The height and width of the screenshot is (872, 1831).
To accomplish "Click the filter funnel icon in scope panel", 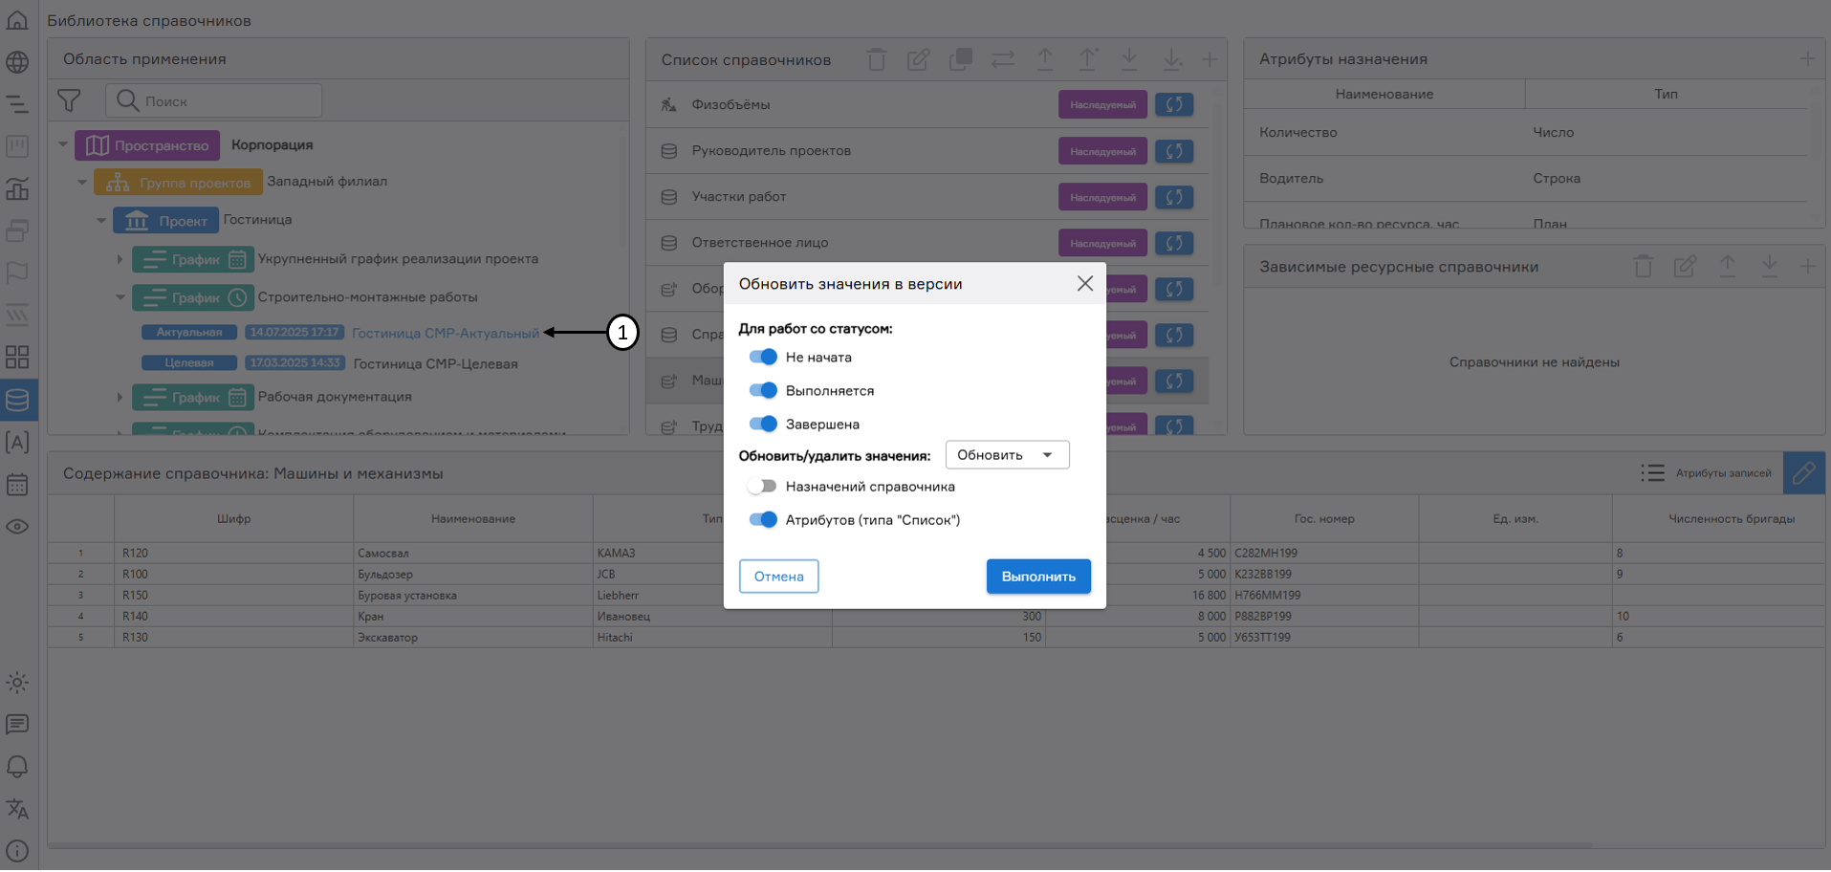I will coord(69,100).
